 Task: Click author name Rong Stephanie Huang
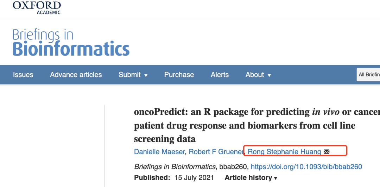(284, 152)
